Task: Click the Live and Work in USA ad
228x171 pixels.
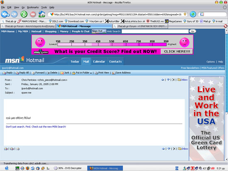Action: point(206,118)
